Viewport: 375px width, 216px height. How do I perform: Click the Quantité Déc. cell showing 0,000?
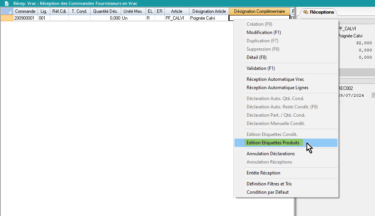[106, 18]
